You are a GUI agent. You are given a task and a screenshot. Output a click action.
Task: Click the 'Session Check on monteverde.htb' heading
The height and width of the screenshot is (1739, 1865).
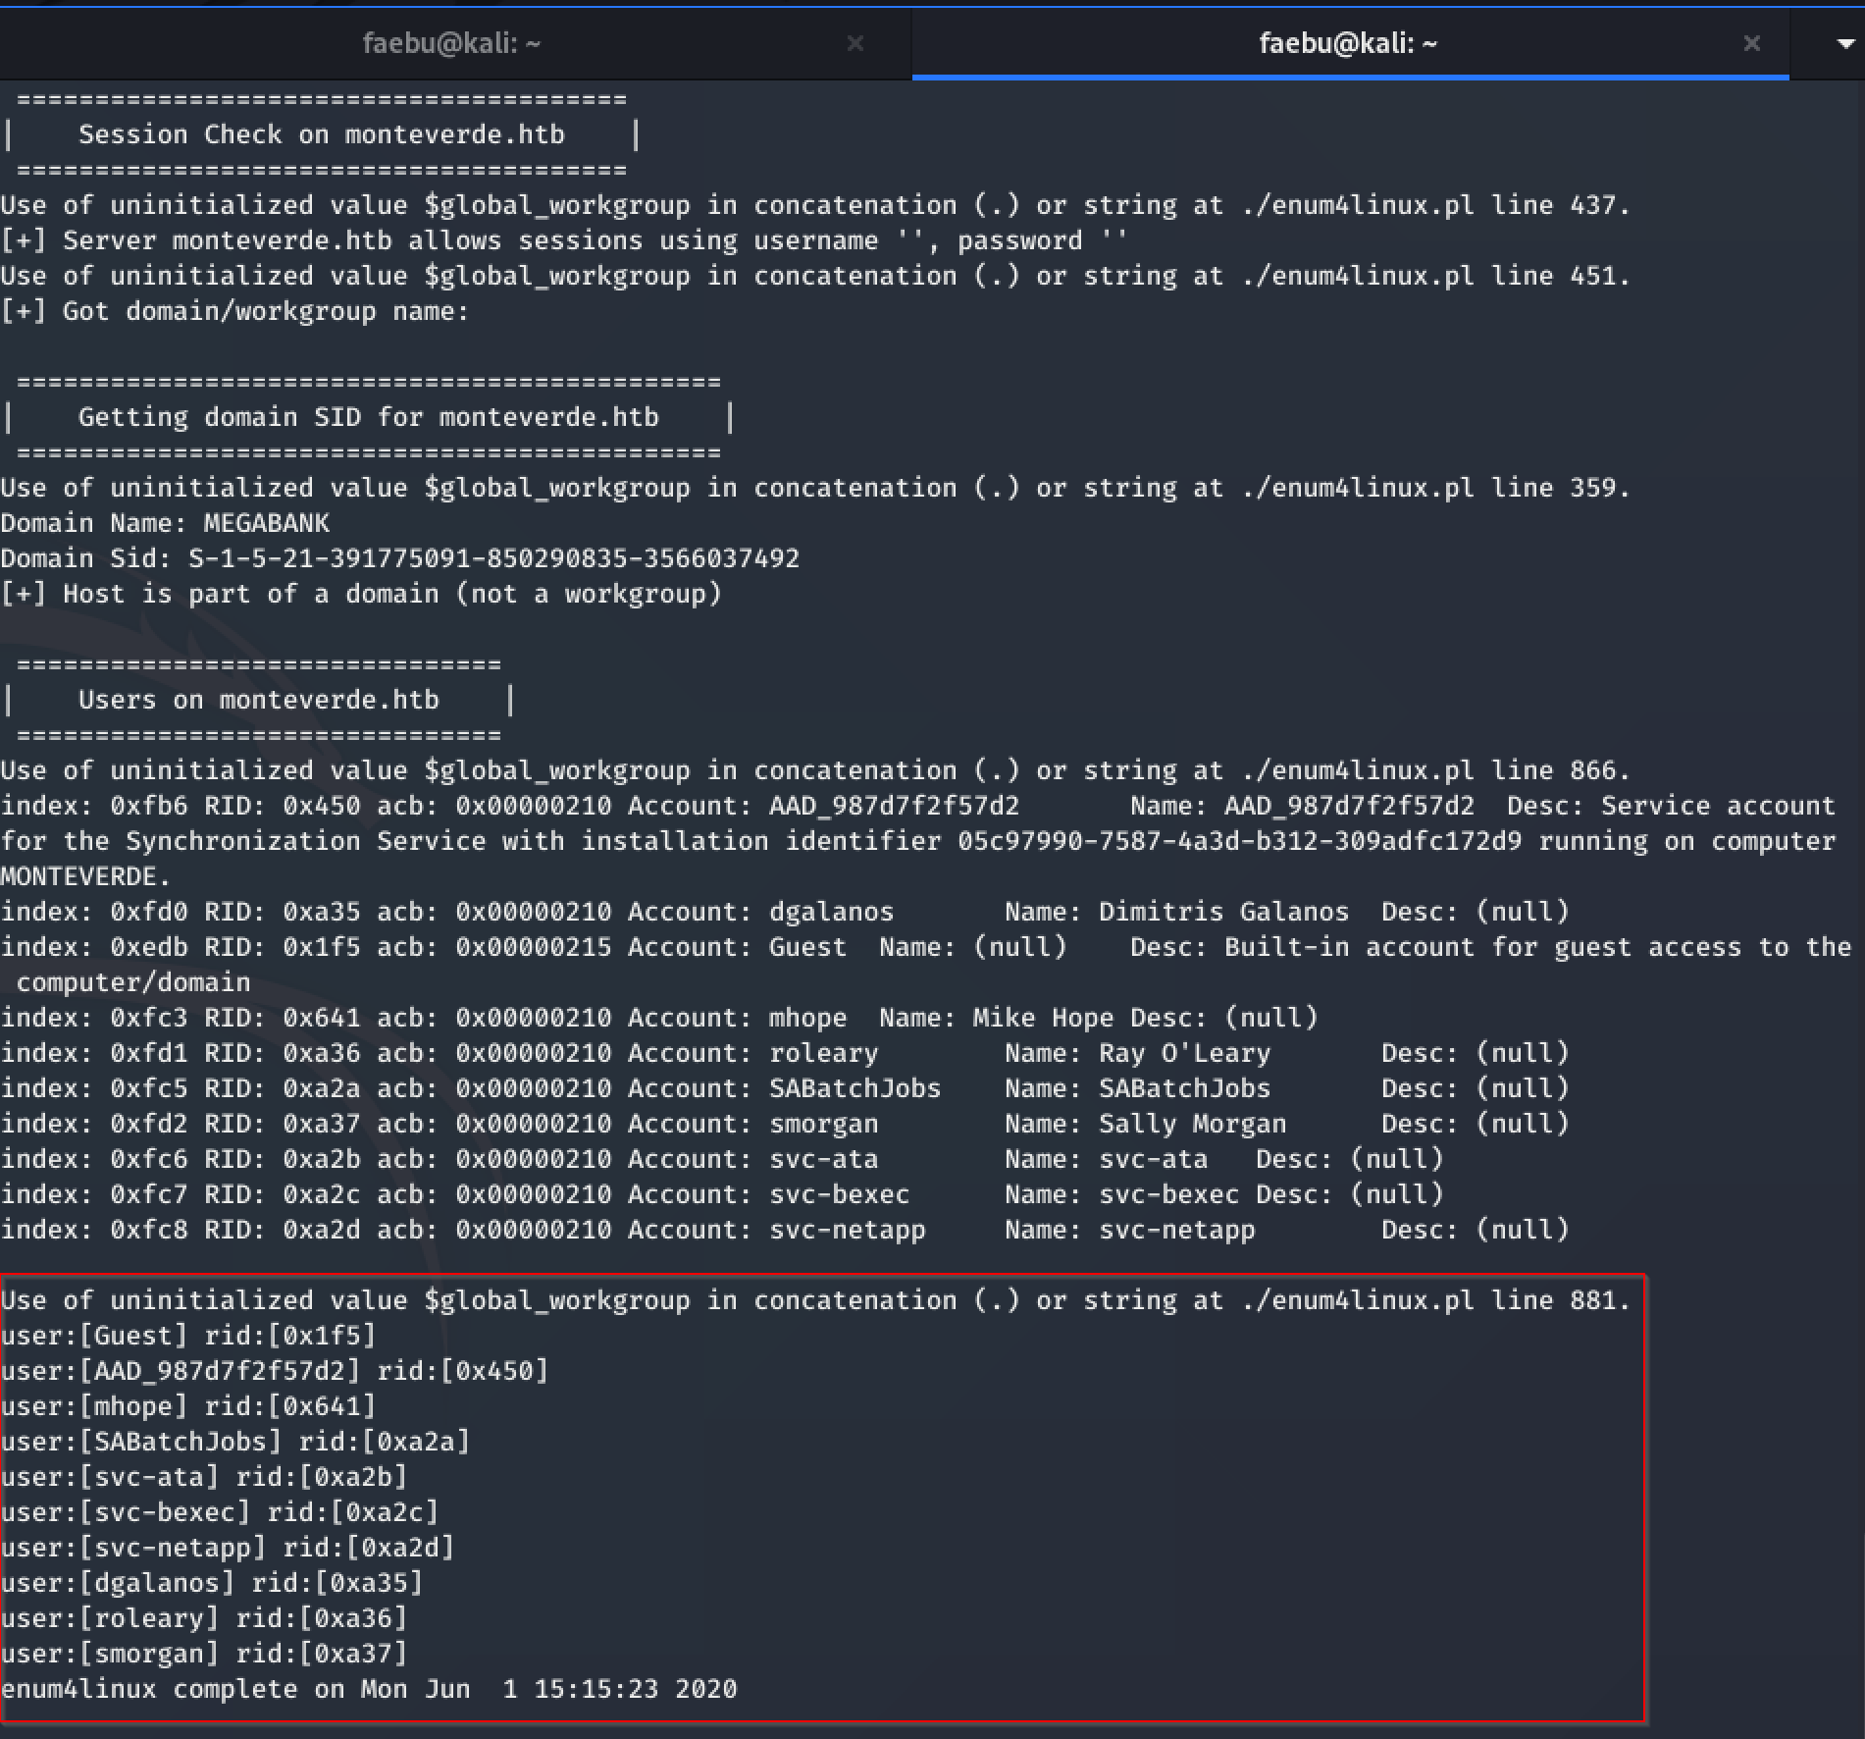322,134
